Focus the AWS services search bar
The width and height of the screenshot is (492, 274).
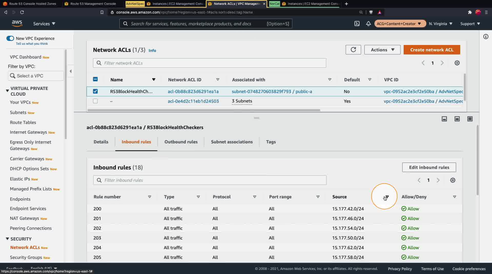[206, 24]
